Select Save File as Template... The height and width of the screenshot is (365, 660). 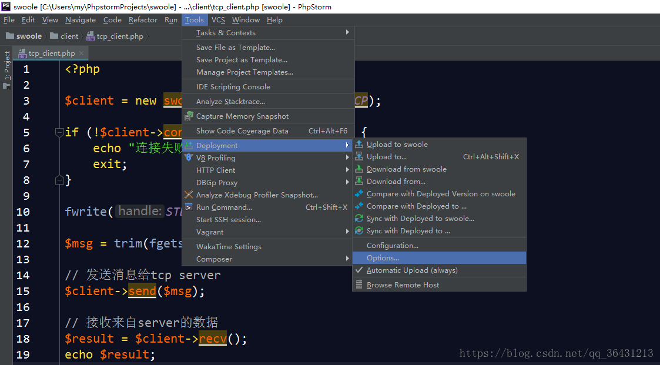268,48
